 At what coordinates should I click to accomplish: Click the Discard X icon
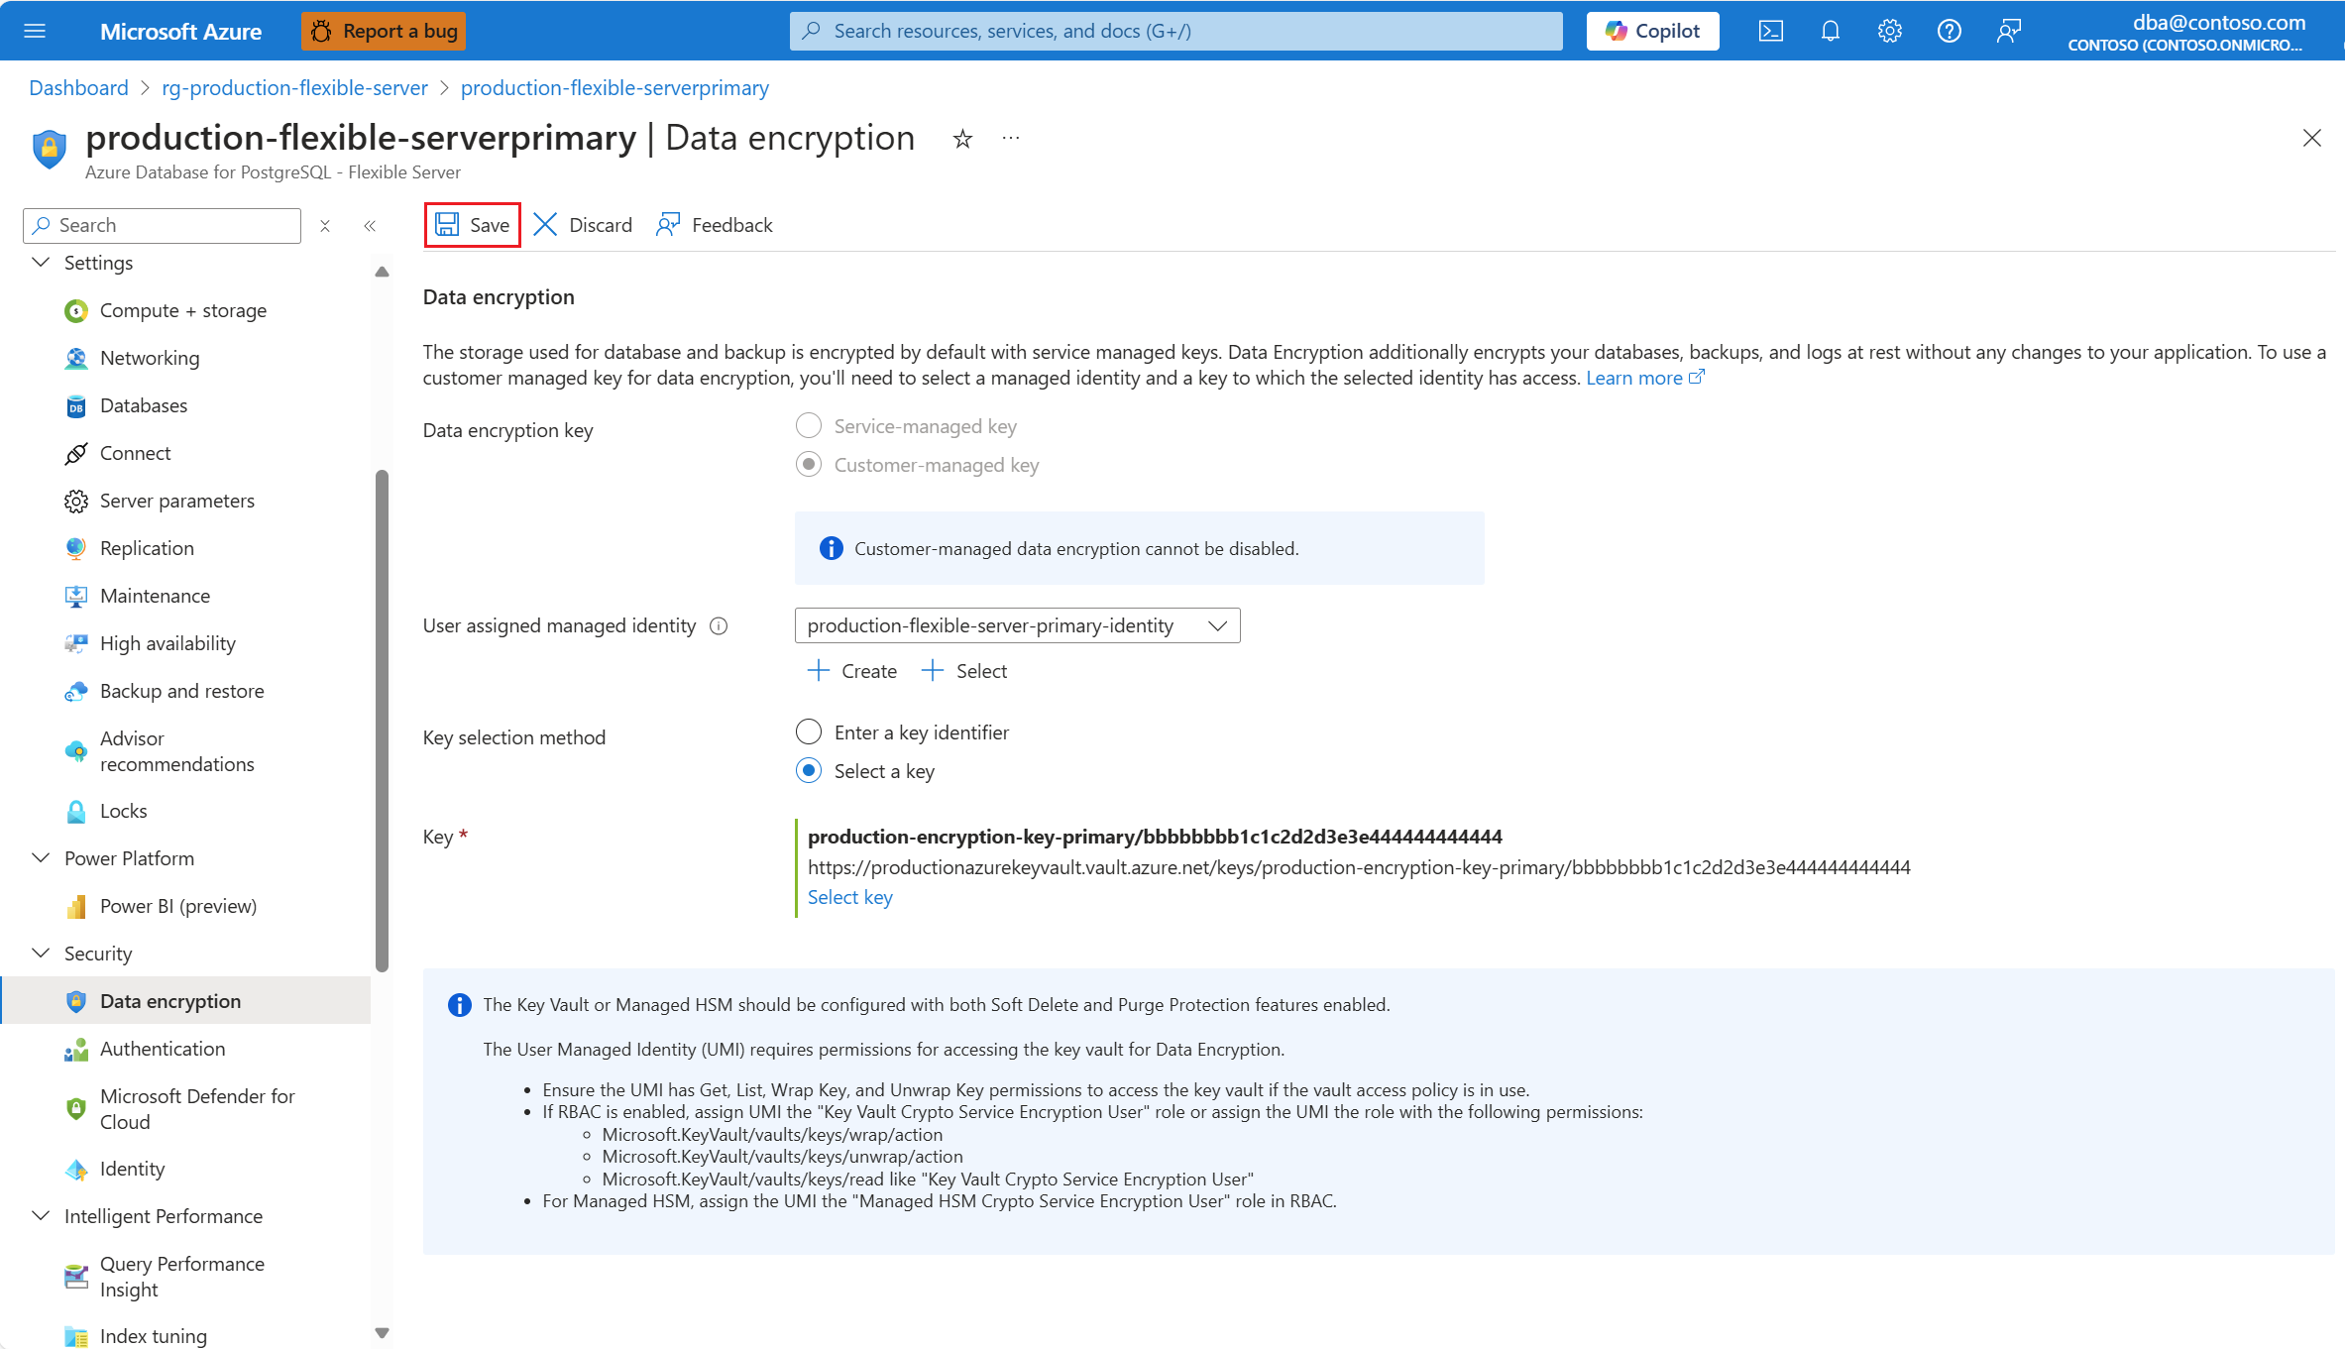pyautogui.click(x=545, y=225)
